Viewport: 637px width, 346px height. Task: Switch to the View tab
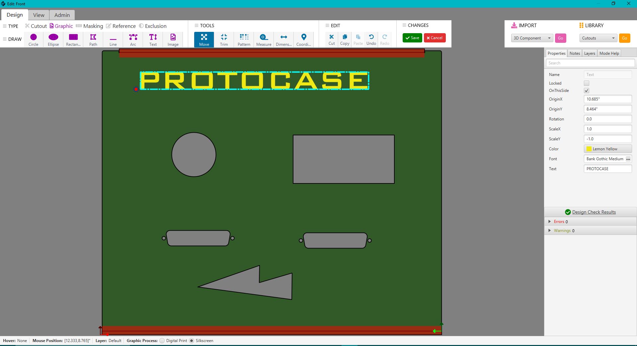tap(39, 15)
